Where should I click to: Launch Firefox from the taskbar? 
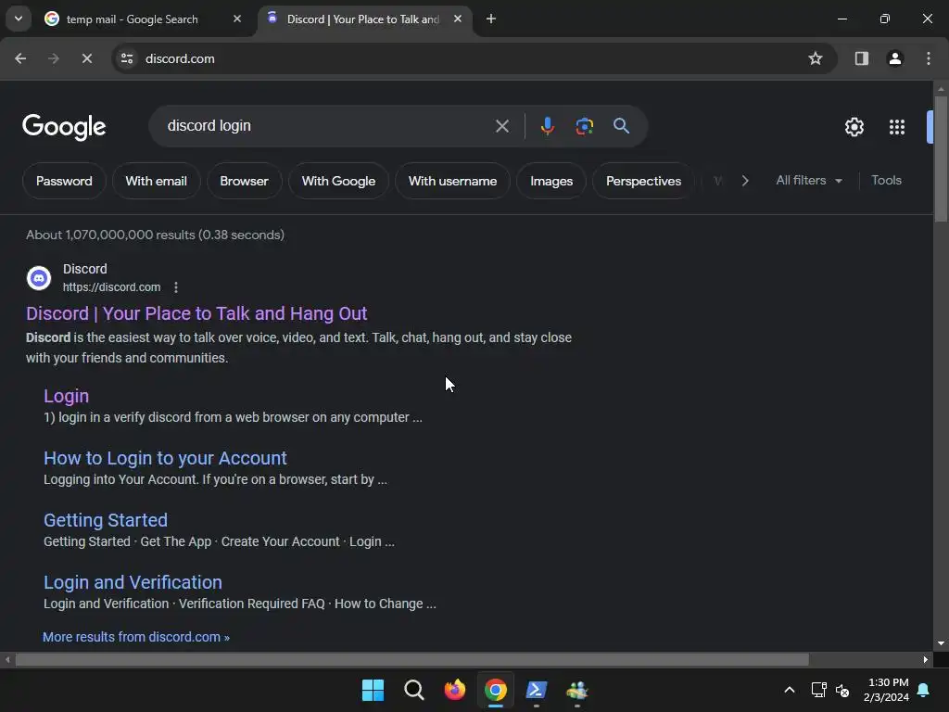454,690
